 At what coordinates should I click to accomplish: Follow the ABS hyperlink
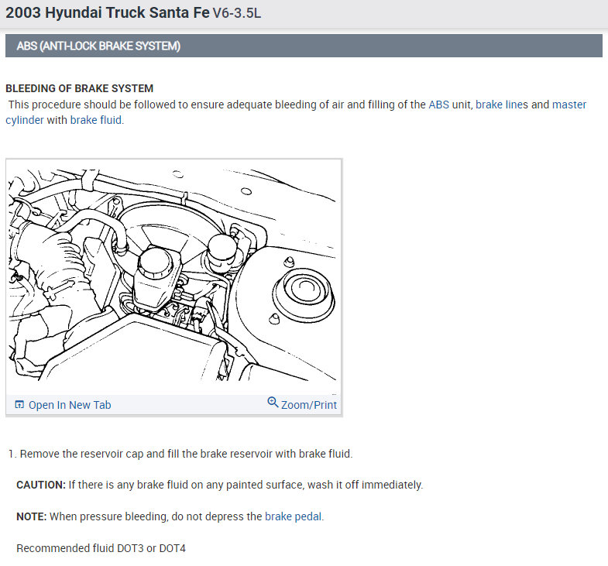click(438, 105)
